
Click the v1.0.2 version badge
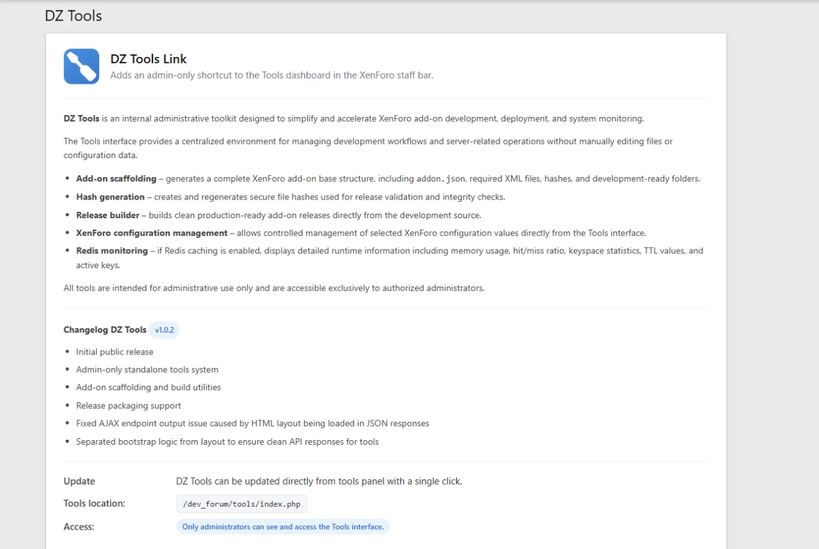pyautogui.click(x=164, y=330)
